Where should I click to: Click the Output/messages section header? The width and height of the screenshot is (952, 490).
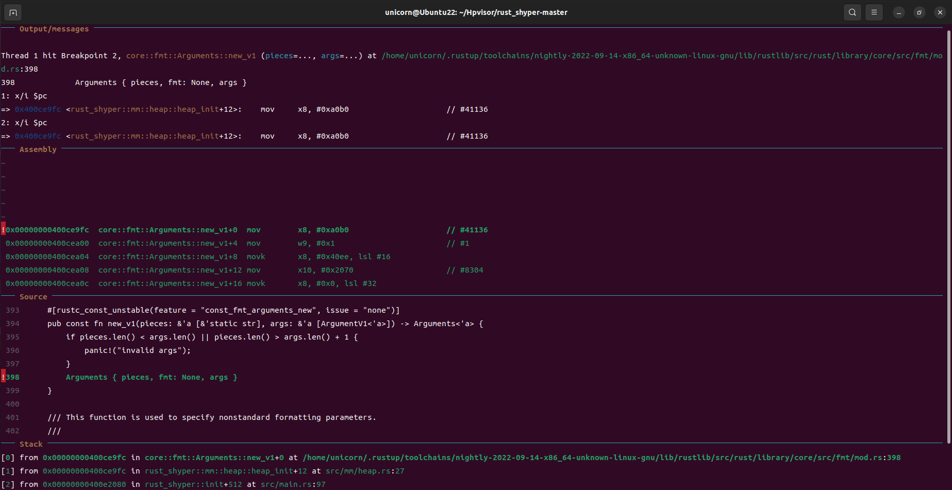pos(54,29)
